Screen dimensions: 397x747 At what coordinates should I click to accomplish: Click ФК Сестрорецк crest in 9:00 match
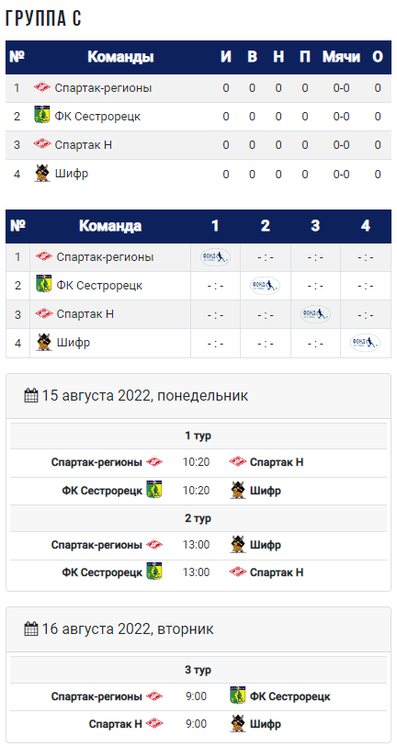[238, 696]
